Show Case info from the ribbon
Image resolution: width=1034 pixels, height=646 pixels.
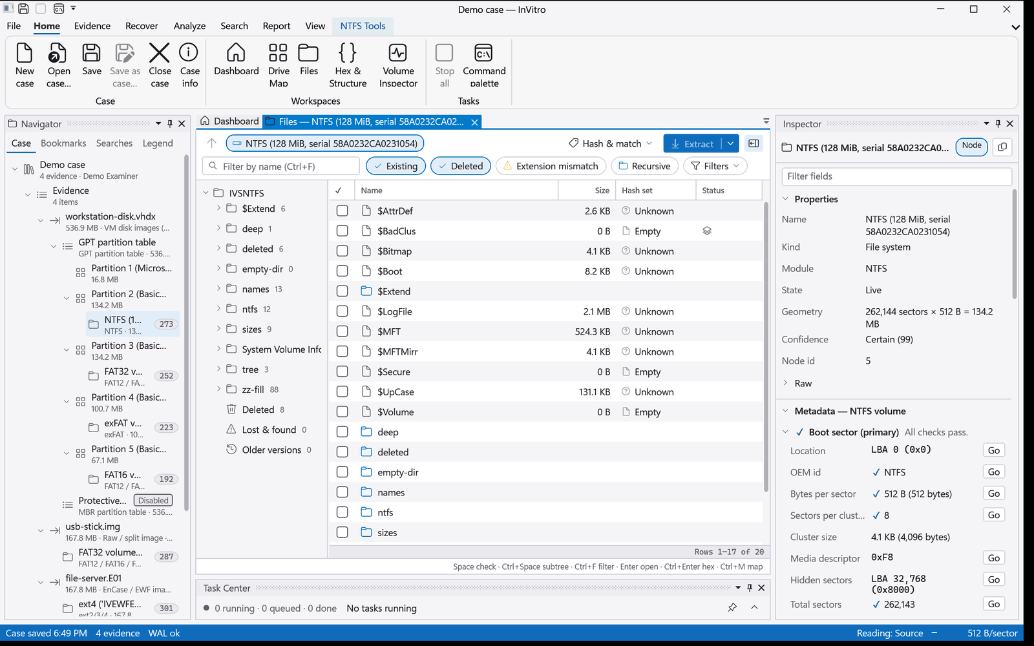(189, 65)
